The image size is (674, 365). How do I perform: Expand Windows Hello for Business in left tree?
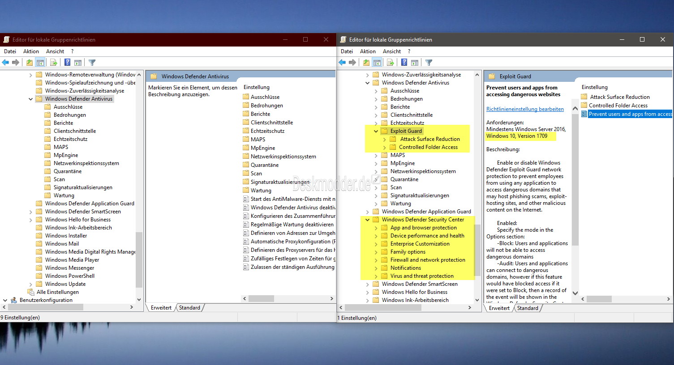coord(30,220)
